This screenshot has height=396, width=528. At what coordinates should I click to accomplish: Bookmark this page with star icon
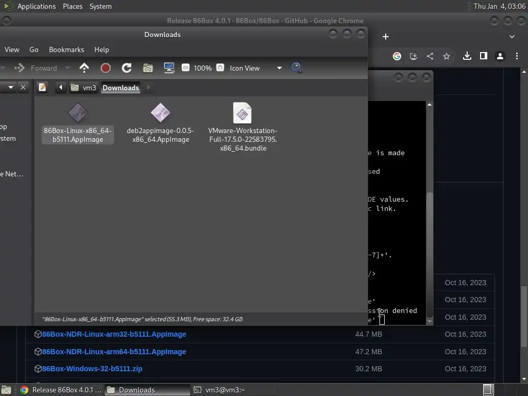[447, 56]
